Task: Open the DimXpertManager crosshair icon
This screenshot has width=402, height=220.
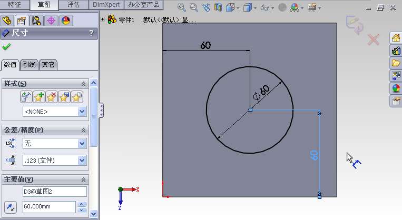Action: 51,21
